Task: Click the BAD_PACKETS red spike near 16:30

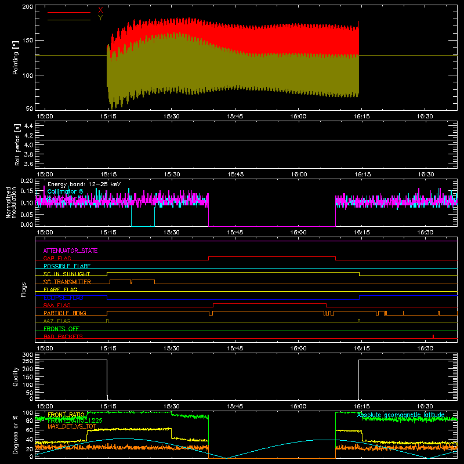Action: [433, 336]
